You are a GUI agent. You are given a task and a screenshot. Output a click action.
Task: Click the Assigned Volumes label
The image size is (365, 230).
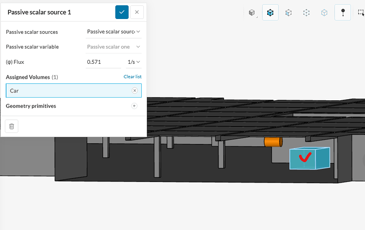(x=28, y=77)
